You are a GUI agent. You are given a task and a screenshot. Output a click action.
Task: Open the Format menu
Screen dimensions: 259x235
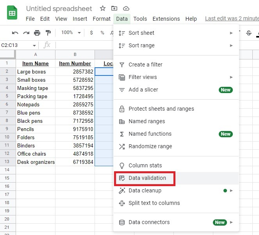click(102, 19)
